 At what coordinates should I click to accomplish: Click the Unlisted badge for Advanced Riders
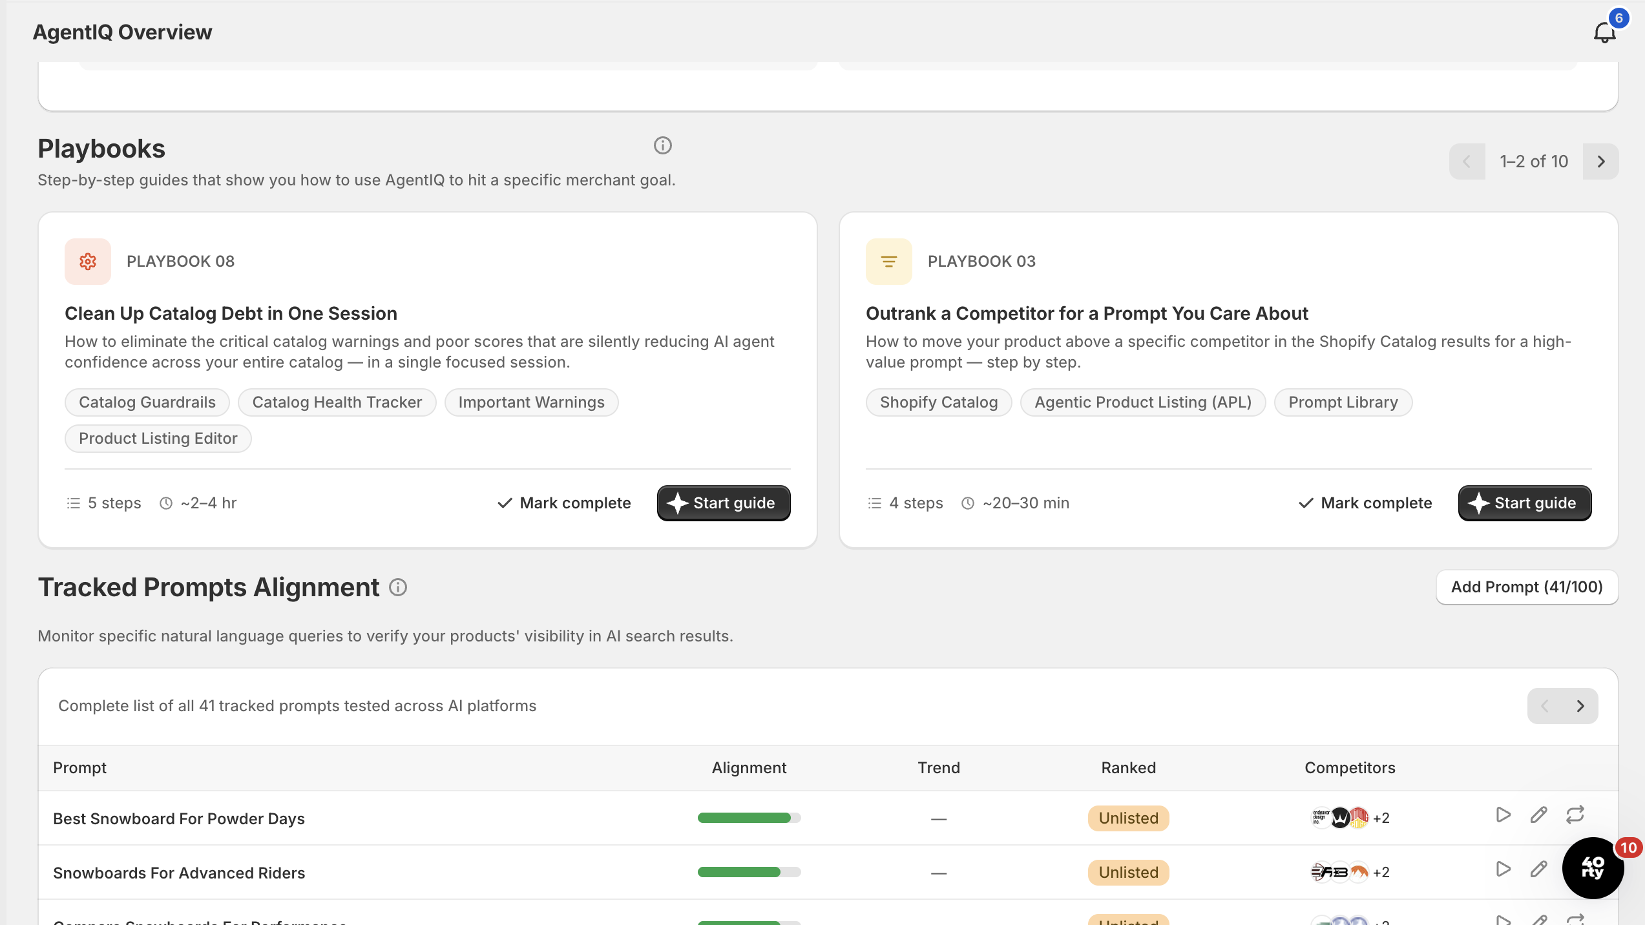[x=1128, y=873]
